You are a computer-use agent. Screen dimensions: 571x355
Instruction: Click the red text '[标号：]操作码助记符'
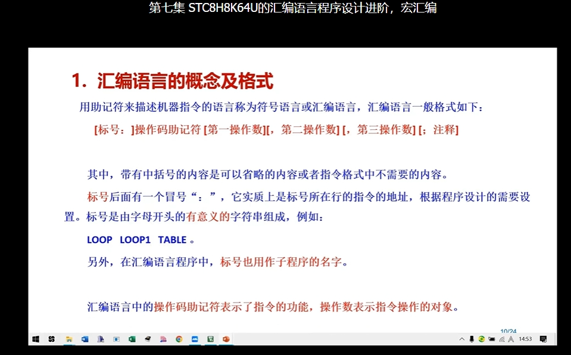pyautogui.click(x=148, y=129)
